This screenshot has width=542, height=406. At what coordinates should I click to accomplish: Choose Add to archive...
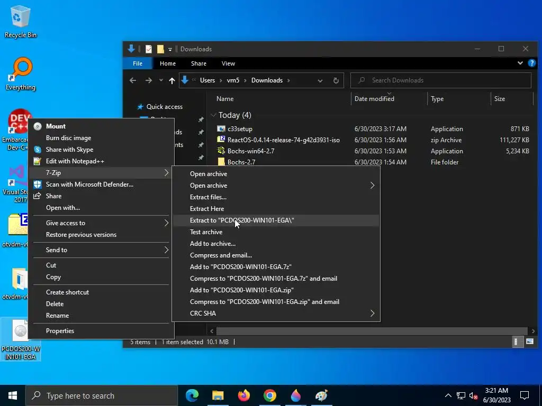tap(276, 244)
